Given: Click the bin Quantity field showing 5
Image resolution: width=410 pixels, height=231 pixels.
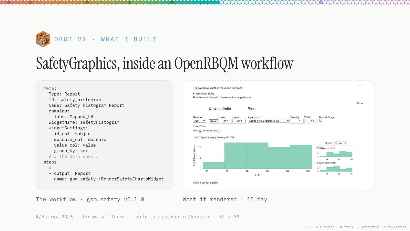Looking at the screenshot, I should tap(297, 121).
